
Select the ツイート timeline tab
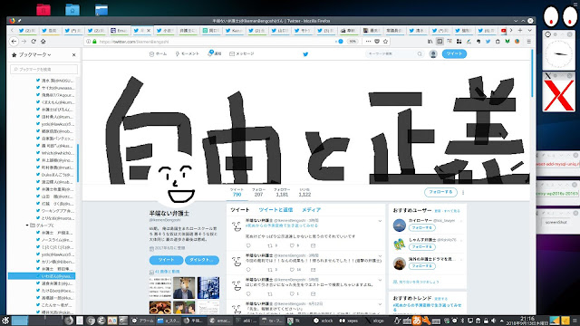[240, 209]
